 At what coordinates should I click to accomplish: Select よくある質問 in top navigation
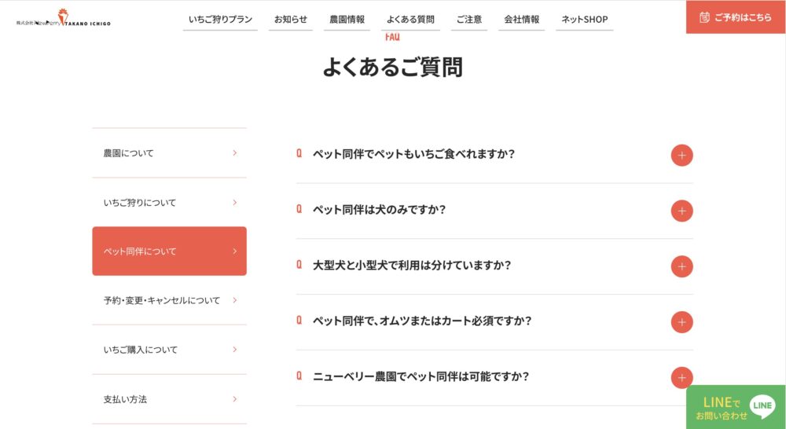[410, 20]
